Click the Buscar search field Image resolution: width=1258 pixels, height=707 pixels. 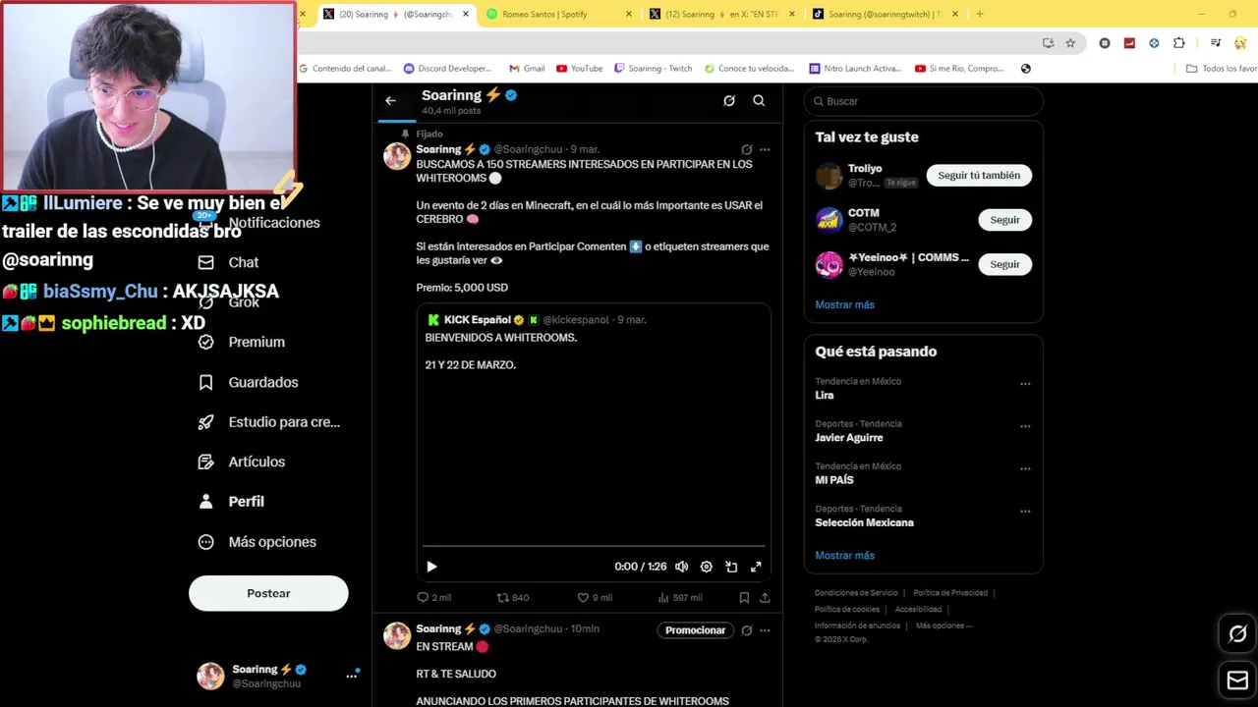923,101
